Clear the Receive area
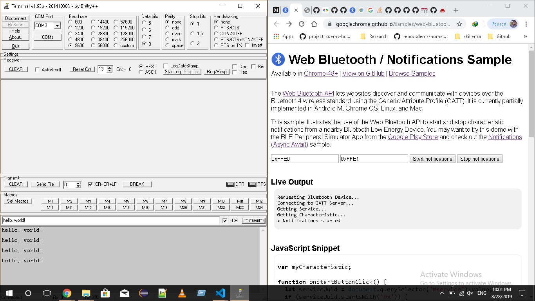Screen dimensions: 535x301 click(16, 69)
